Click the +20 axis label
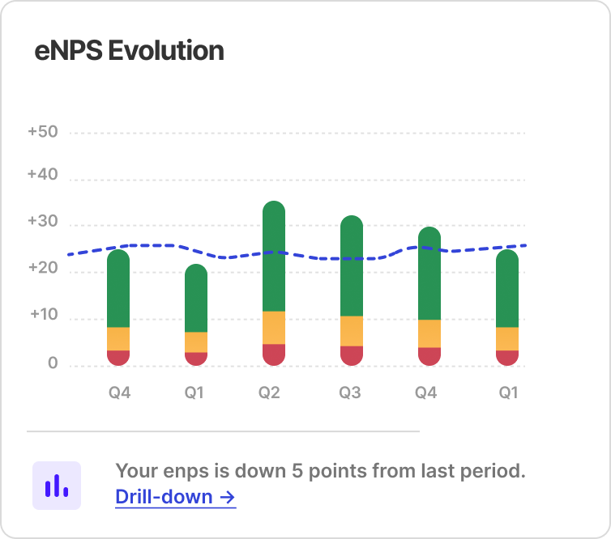The image size is (611, 539). point(43,268)
